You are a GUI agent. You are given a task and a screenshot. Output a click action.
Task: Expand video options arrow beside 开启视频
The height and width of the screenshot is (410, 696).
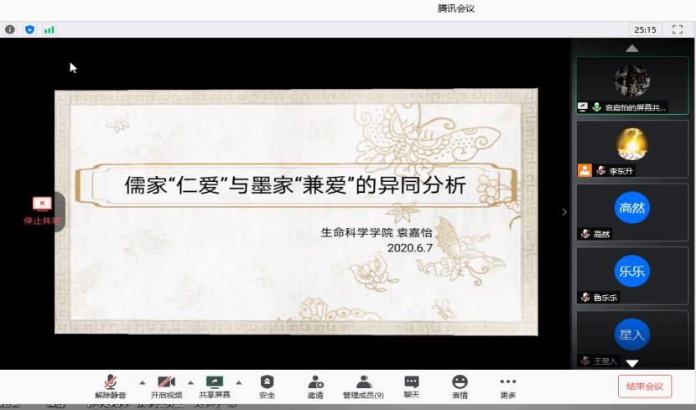click(190, 381)
